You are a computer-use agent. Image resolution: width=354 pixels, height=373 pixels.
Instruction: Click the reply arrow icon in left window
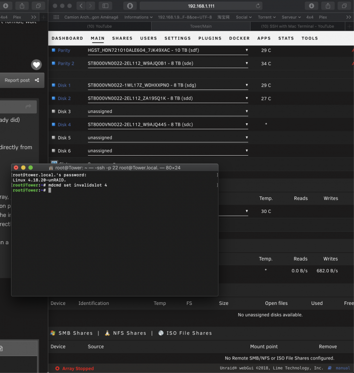(28, 106)
